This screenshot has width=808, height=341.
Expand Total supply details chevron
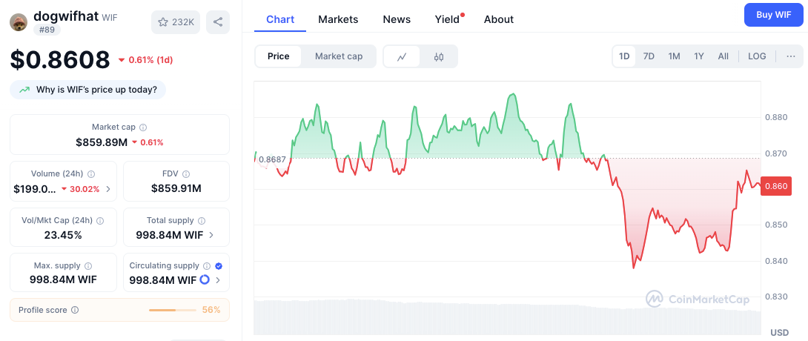coord(212,235)
